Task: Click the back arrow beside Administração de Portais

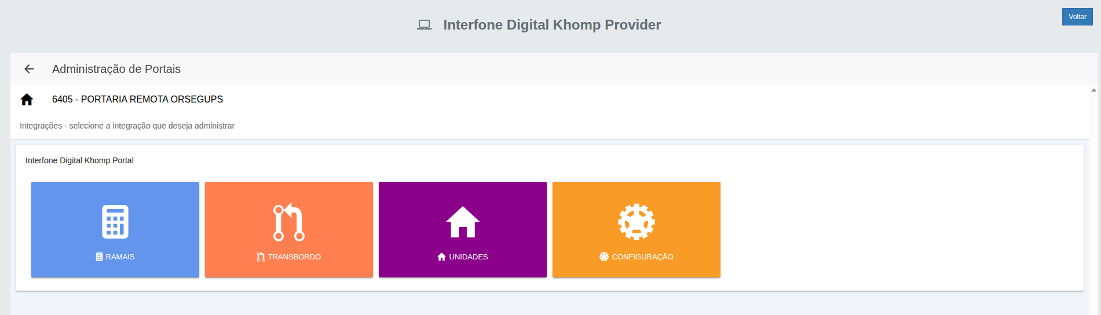Action: (29, 69)
